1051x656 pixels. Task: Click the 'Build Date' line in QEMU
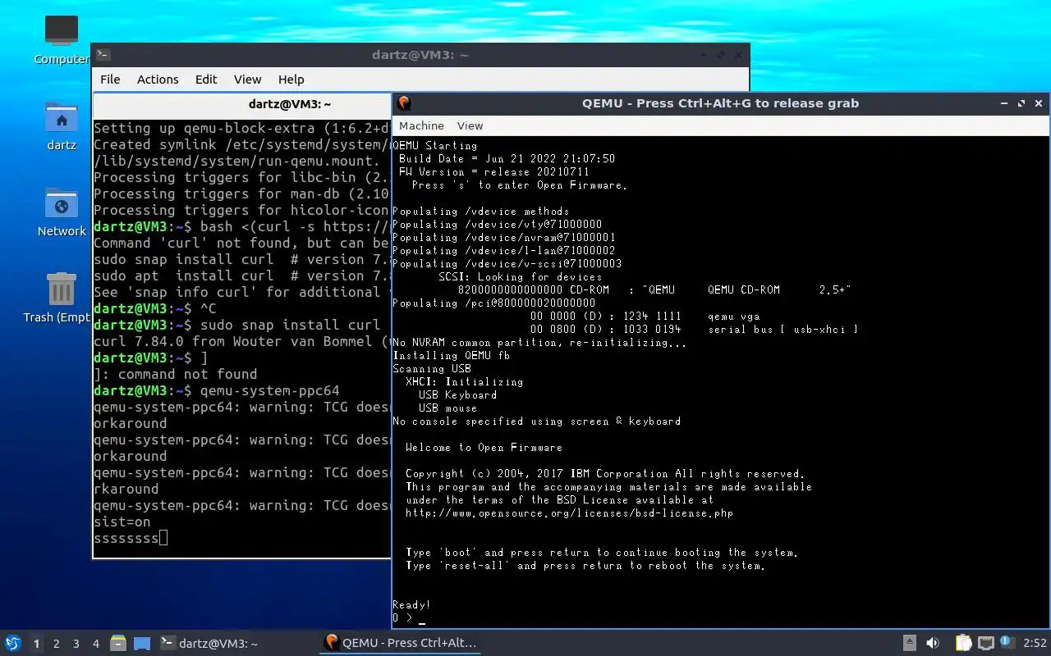pos(507,159)
